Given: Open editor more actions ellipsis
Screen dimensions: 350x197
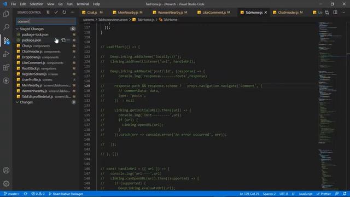Looking at the screenshot, I should [x=343, y=13].
